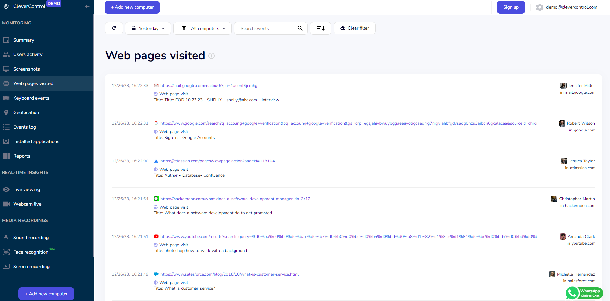Screen dimensions: 610x301
Task: Open the All computers filter dropdown
Action: coord(203,28)
